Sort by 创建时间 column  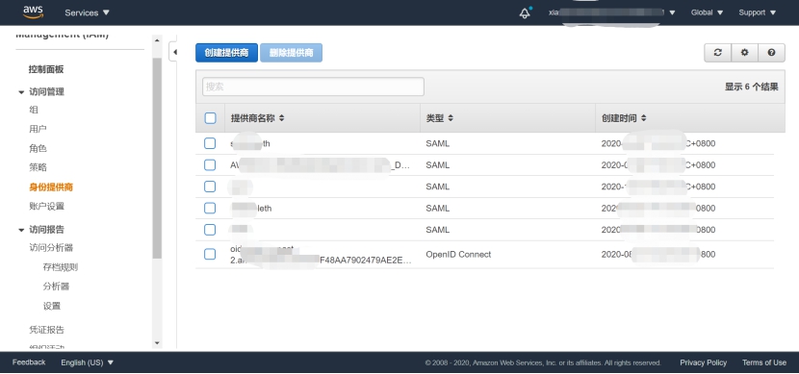click(624, 118)
